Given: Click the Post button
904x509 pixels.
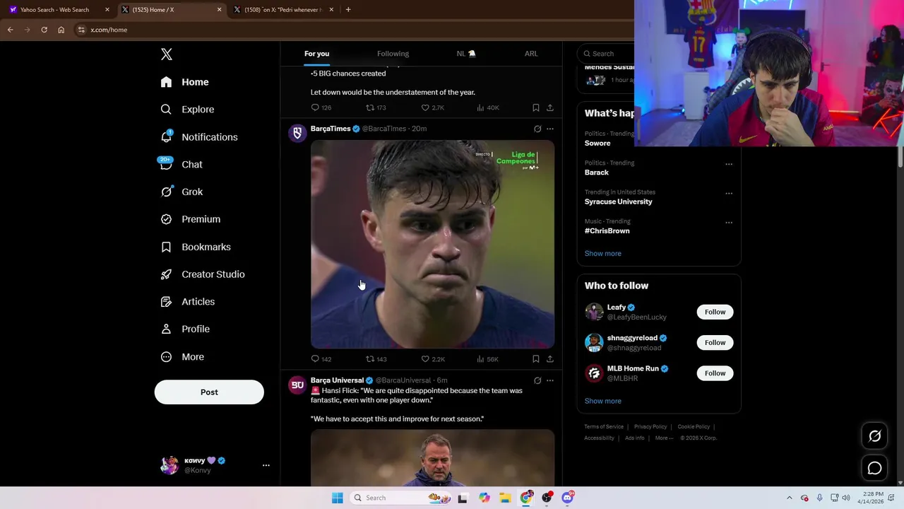Looking at the screenshot, I should pyautogui.click(x=209, y=392).
